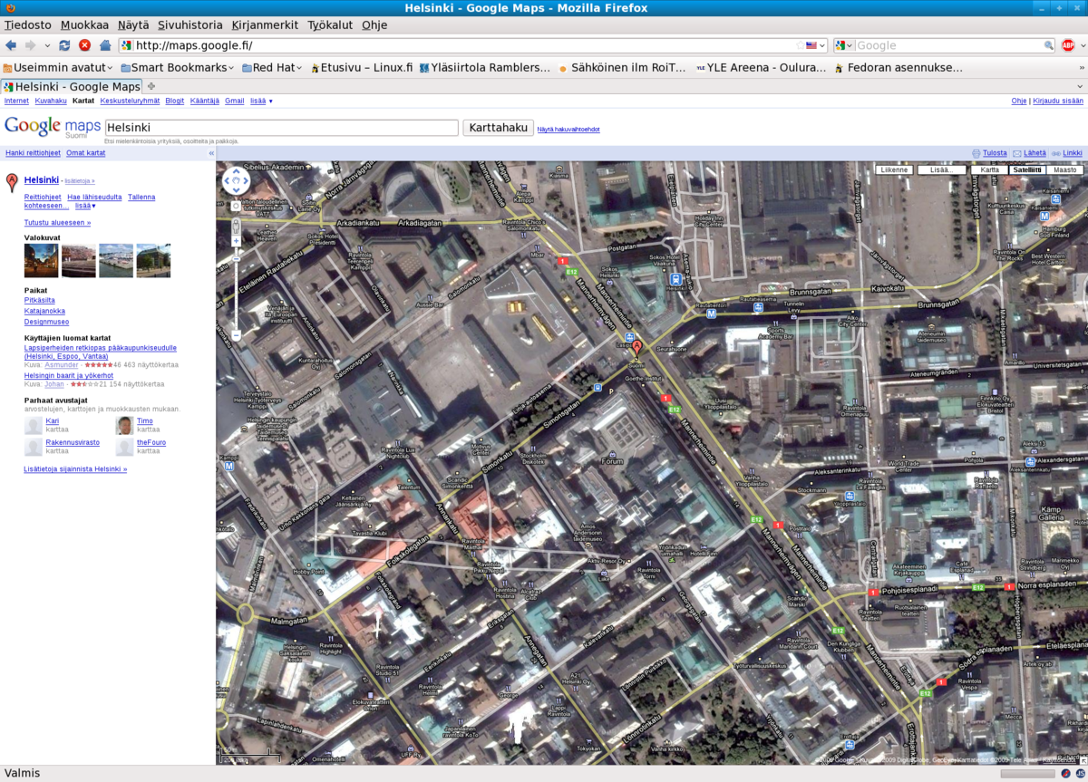Switch map view to Maasto terrain
Viewport: 1088px width, 782px height.
coord(1064,169)
